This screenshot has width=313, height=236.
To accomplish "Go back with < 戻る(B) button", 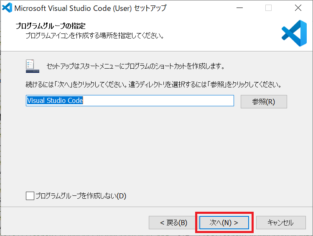I will coord(173,223).
